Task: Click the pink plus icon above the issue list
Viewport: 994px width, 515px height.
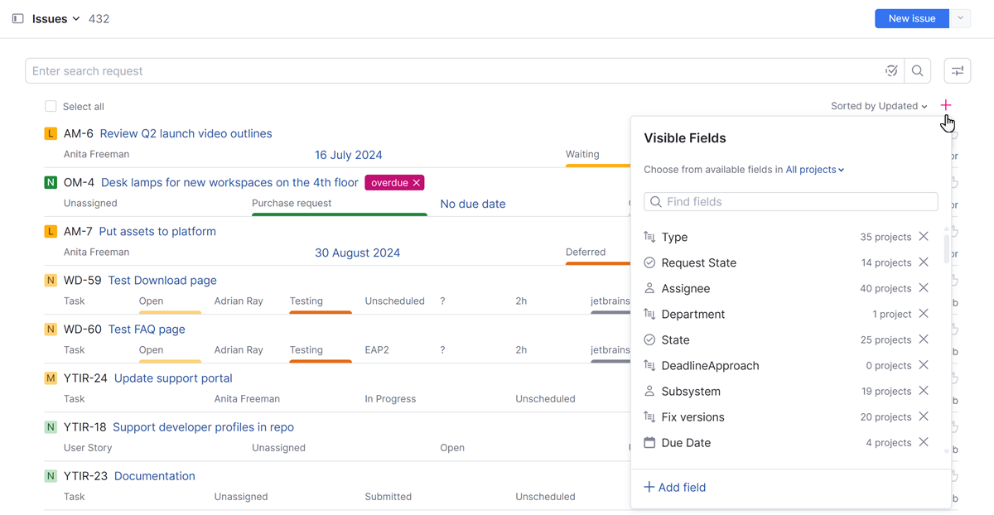Action: [x=946, y=106]
